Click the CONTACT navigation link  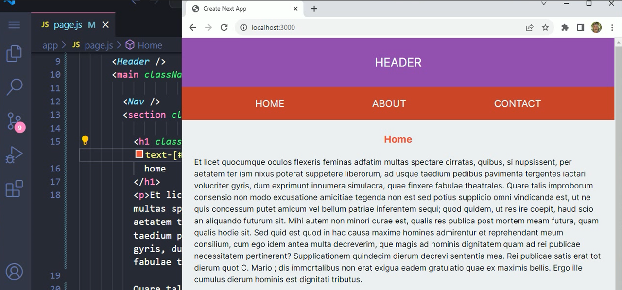point(517,103)
